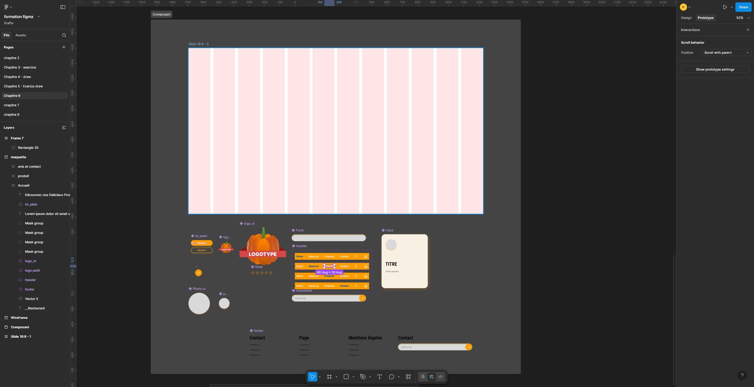Click the Present play icon
754x387 pixels.
725,7
